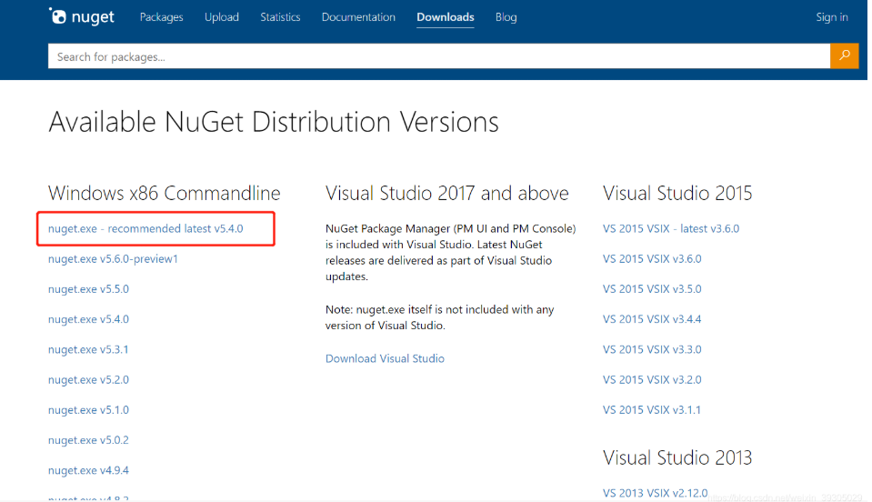Click VS 2015 VSIX - latest v3.6.0

[x=671, y=228]
